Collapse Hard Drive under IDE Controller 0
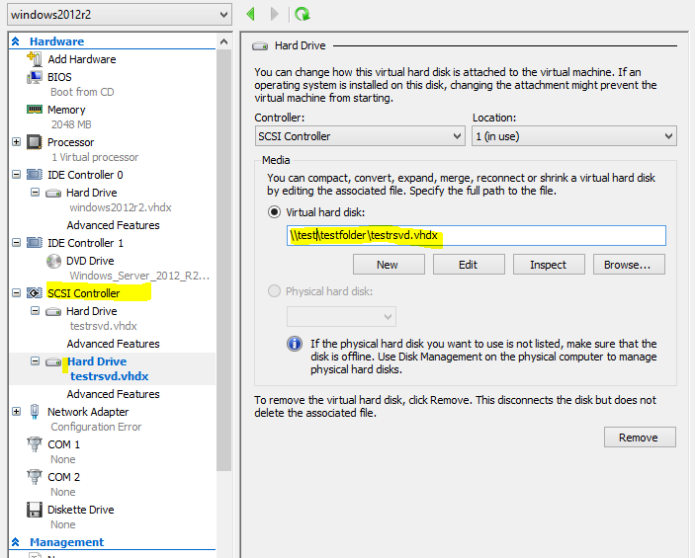695x558 pixels. click(x=35, y=193)
